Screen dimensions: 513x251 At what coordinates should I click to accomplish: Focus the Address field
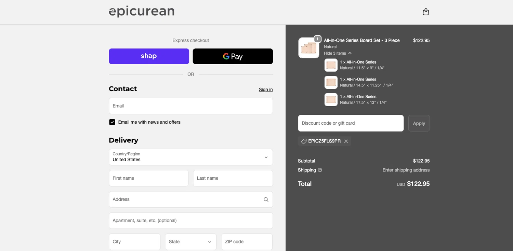click(x=191, y=199)
